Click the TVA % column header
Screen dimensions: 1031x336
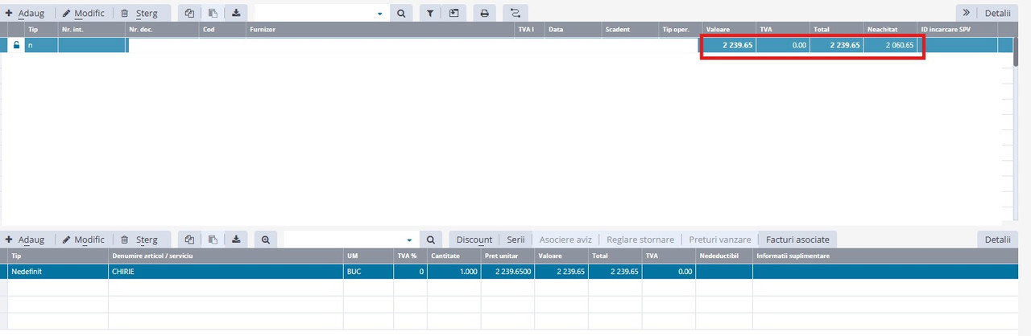[x=410, y=256]
